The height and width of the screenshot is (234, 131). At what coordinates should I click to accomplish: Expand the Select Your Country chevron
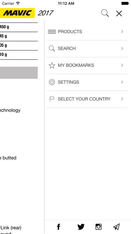click(x=122, y=99)
